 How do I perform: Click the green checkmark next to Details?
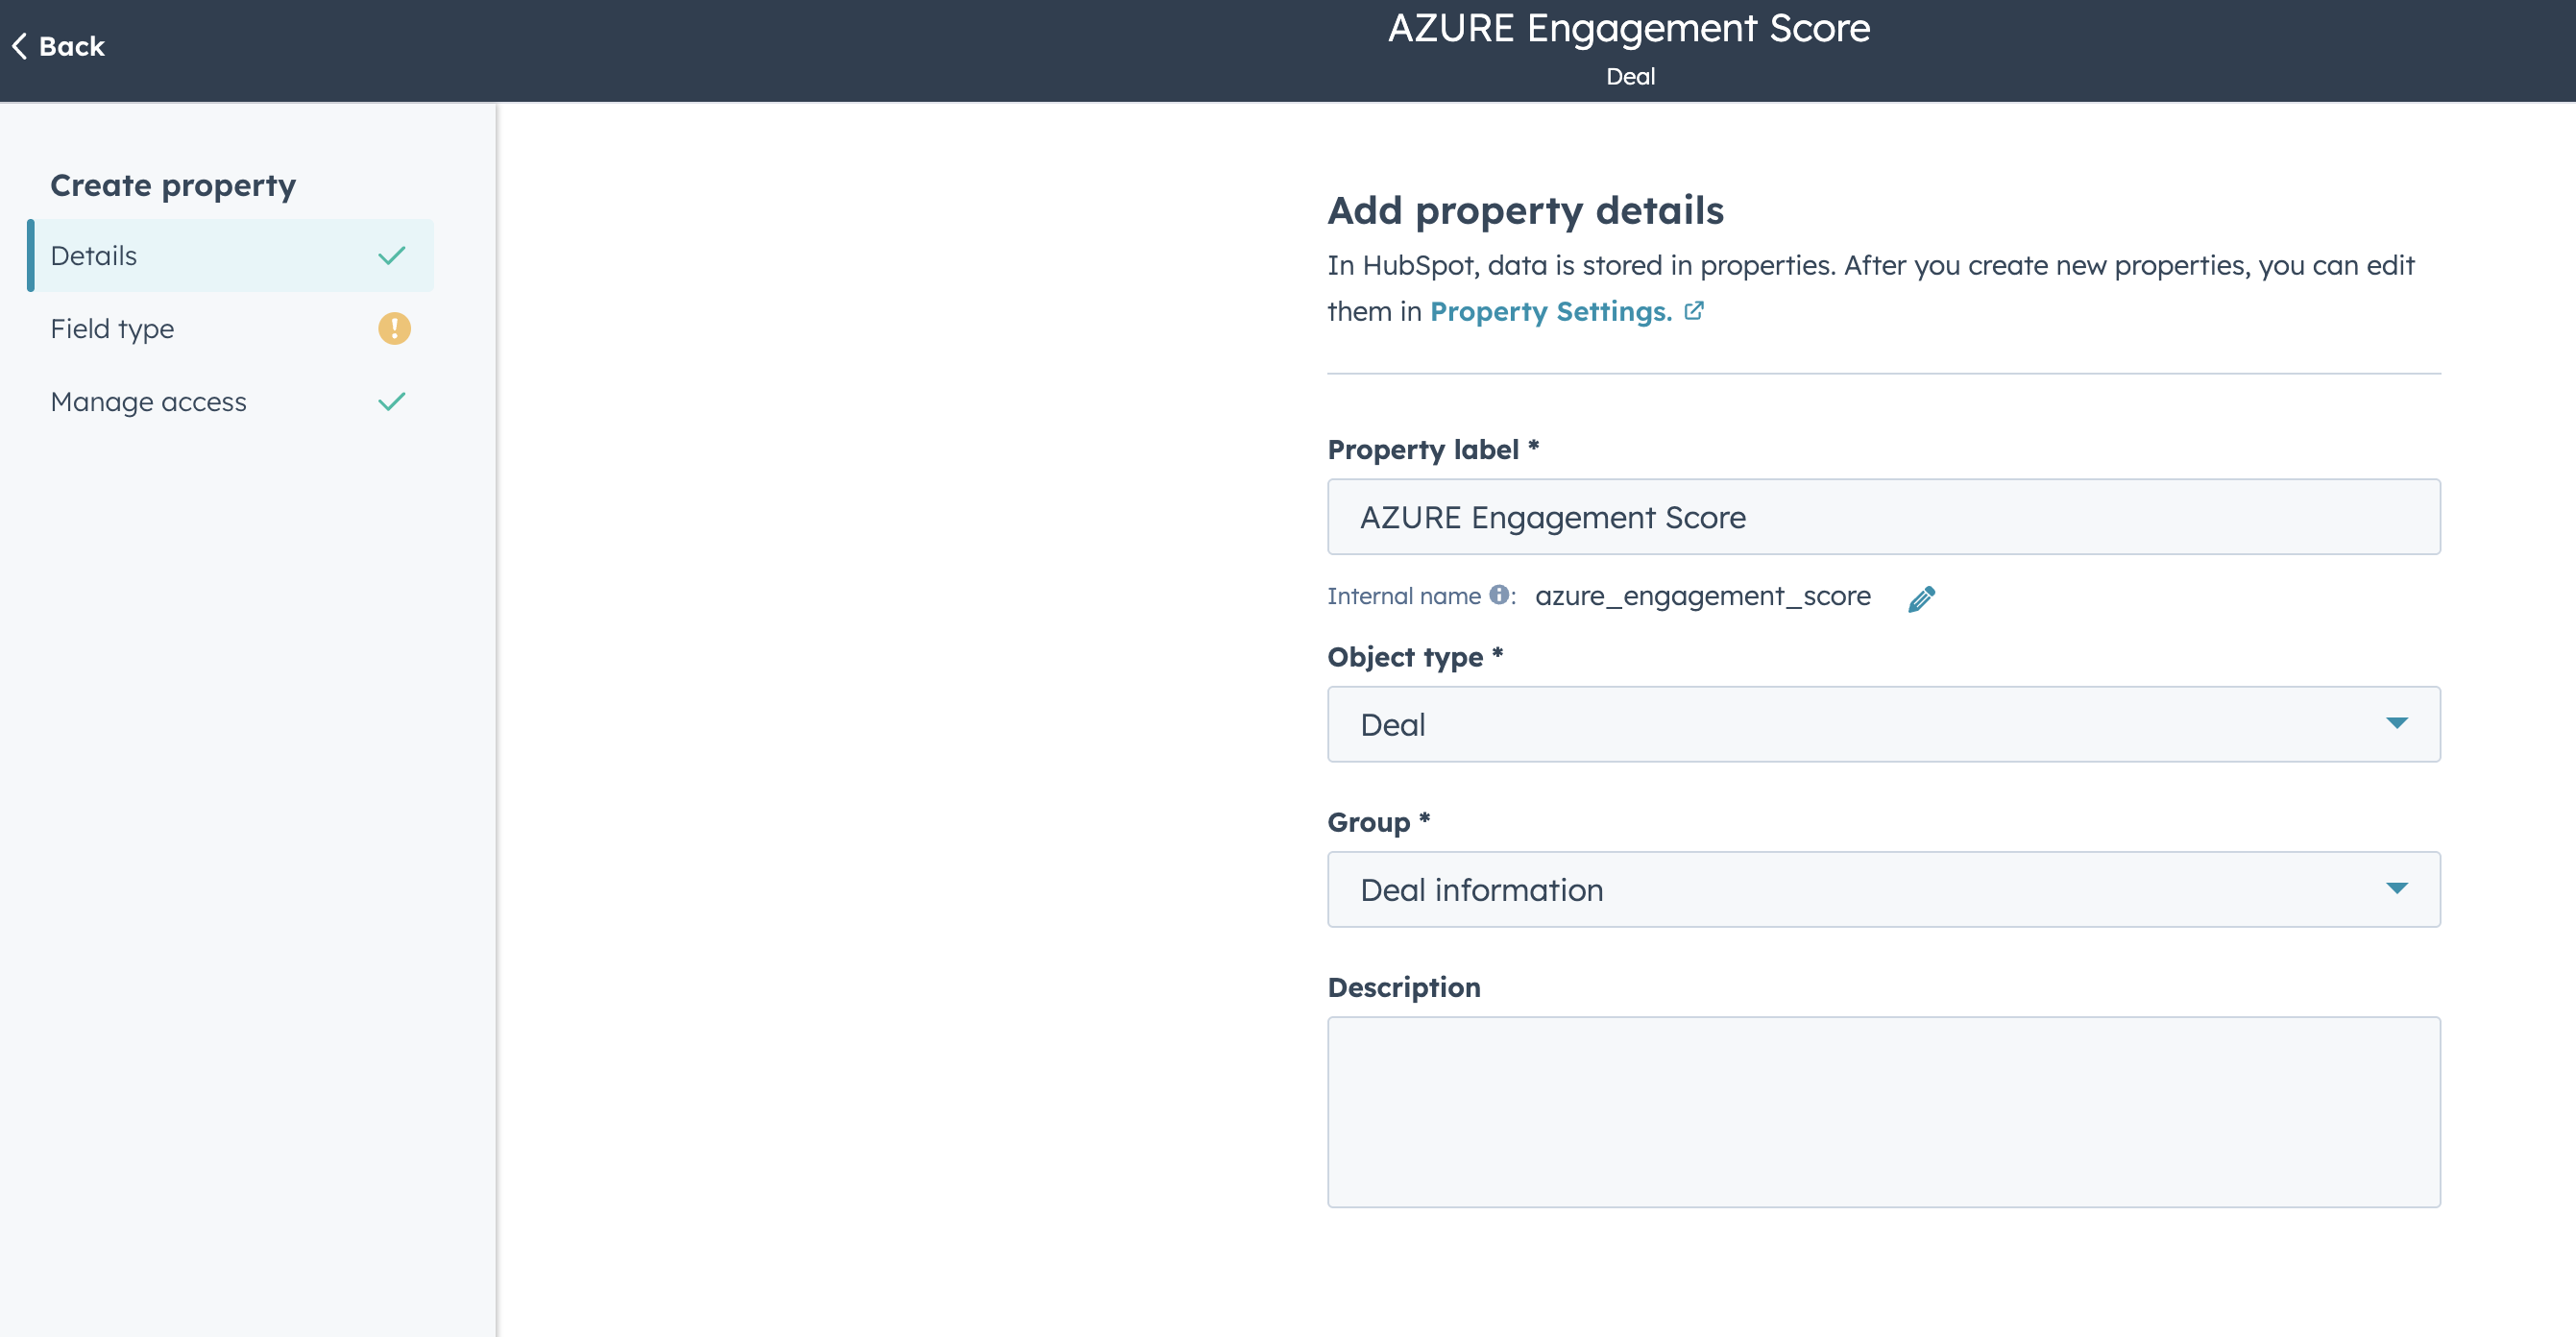coord(392,256)
